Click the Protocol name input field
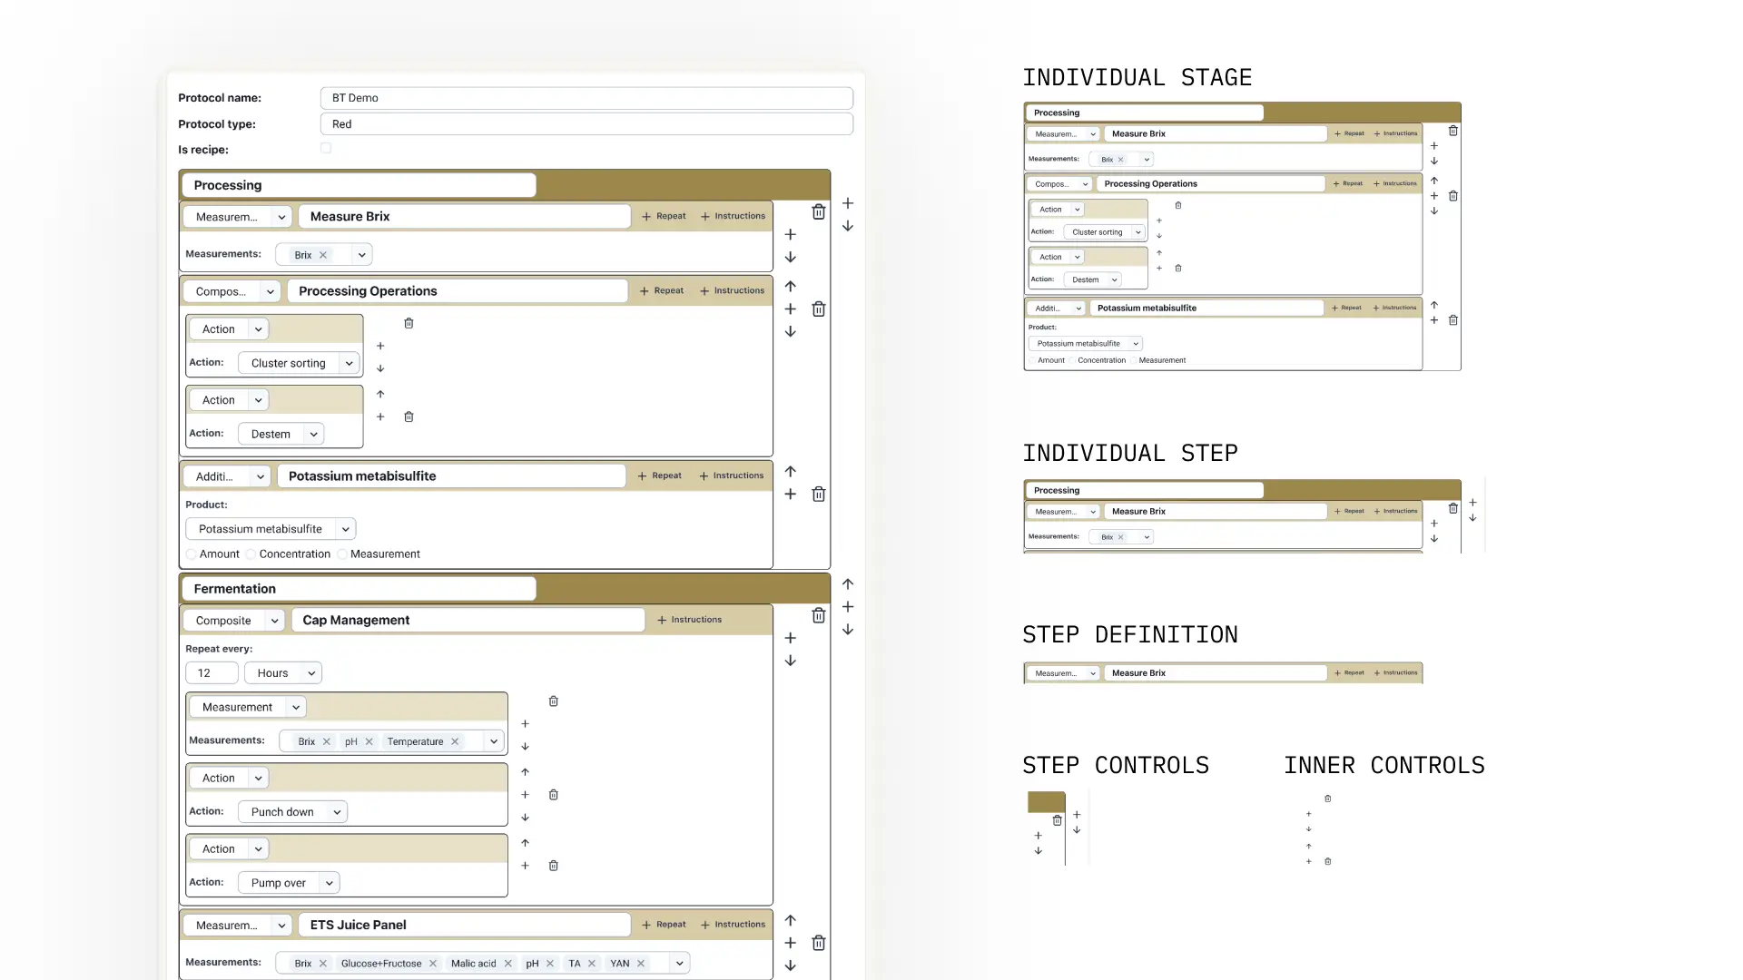Image resolution: width=1743 pixels, height=980 pixels. pos(586,98)
